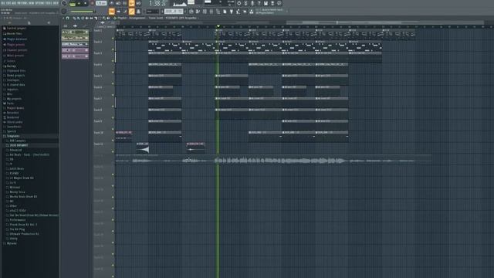Image resolution: width=494 pixels, height=278 pixels.
Task: Expand the Backup folder in browser
Action: tap(12, 66)
